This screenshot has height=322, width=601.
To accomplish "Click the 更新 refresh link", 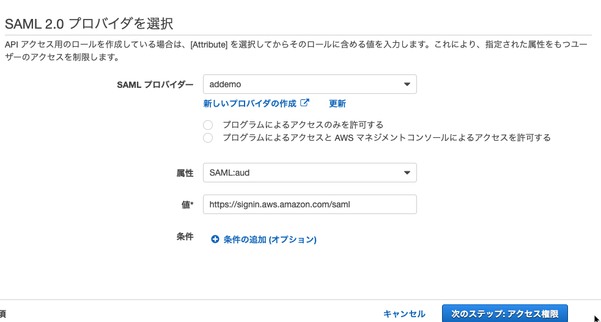I will click(337, 104).
